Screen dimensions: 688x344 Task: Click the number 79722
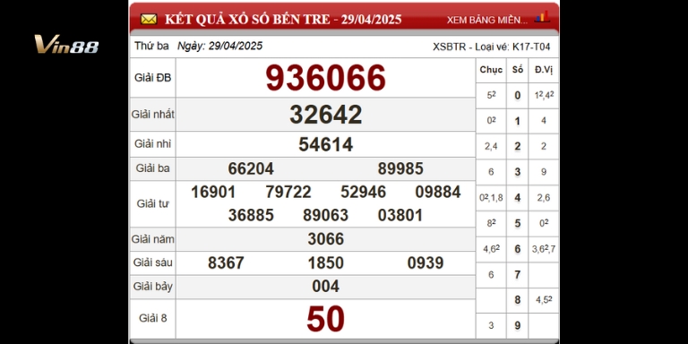288,193
